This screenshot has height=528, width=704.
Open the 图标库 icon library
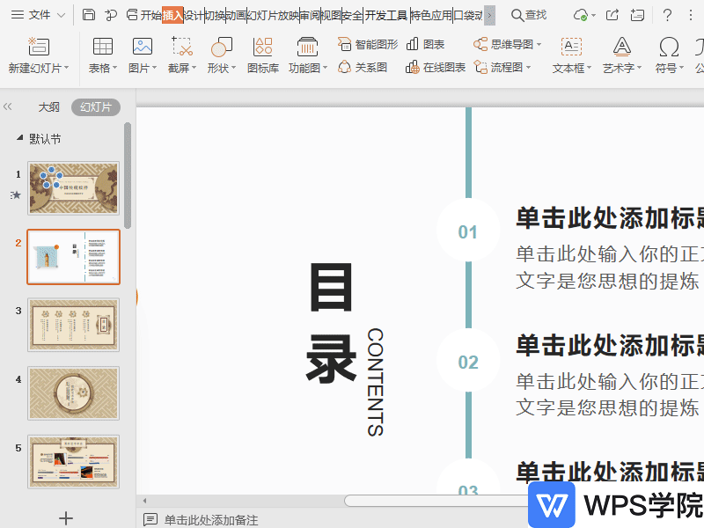262,47
